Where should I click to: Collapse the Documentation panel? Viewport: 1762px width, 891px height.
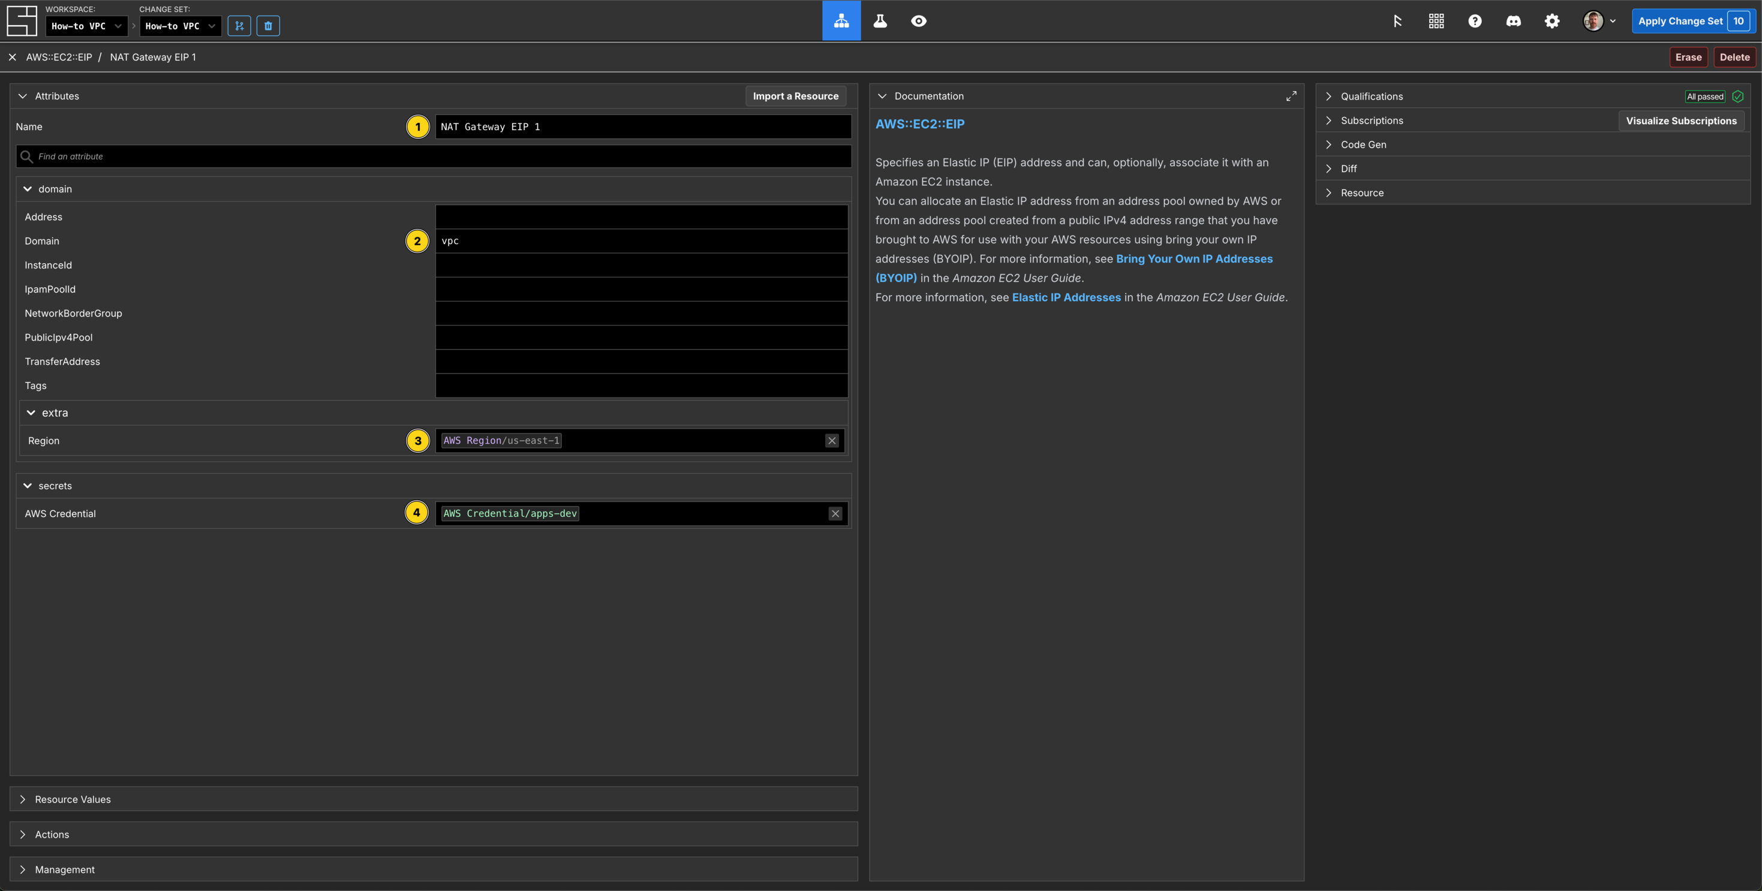point(882,97)
